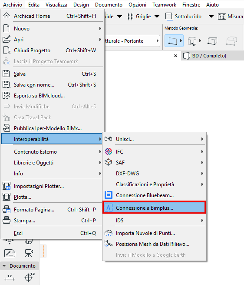Open the Archivio menu
244x285 pixels.
(x=13, y=4)
